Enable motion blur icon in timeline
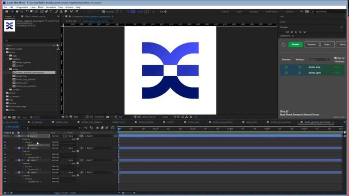Screen dimensions: 349x196 pos(107,128)
